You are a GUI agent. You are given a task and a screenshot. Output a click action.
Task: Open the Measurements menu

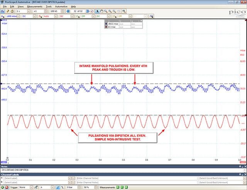coord(35,7)
